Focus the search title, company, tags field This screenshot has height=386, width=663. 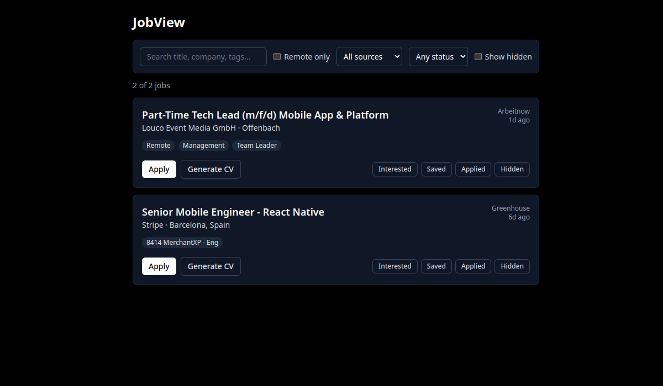[x=203, y=57]
